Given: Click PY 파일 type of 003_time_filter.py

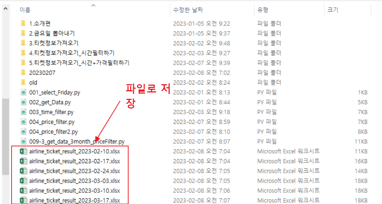Looking at the screenshot, I should tap(267, 112).
